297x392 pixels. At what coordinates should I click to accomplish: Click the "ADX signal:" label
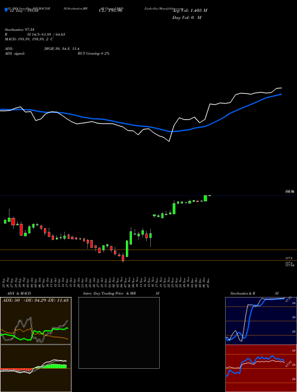[x=14, y=53]
